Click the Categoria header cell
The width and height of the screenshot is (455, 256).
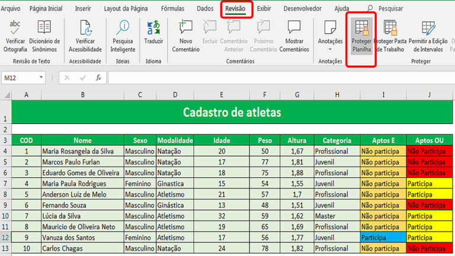337,140
